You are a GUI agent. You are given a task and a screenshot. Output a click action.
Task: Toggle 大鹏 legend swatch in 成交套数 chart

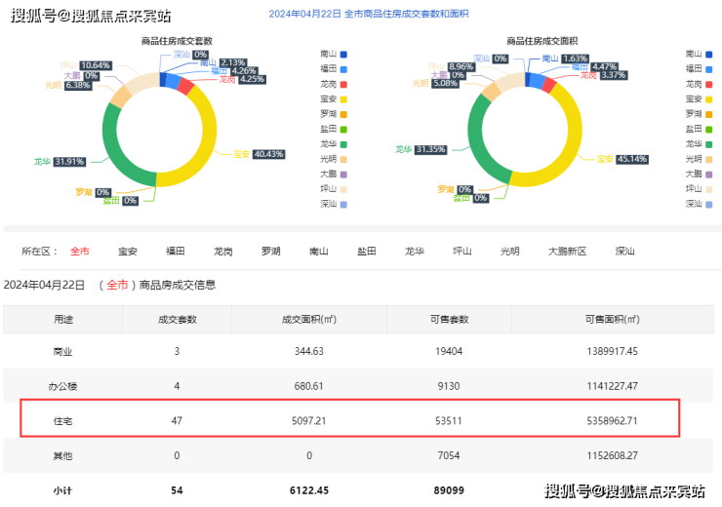pyautogui.click(x=343, y=175)
